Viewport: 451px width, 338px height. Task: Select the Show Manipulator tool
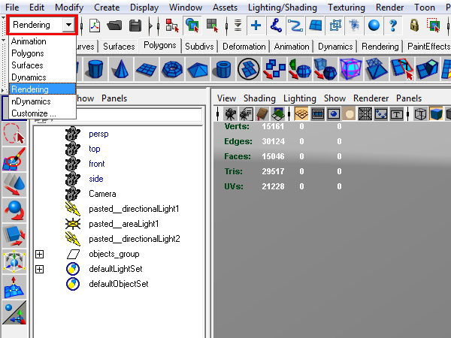point(14,312)
